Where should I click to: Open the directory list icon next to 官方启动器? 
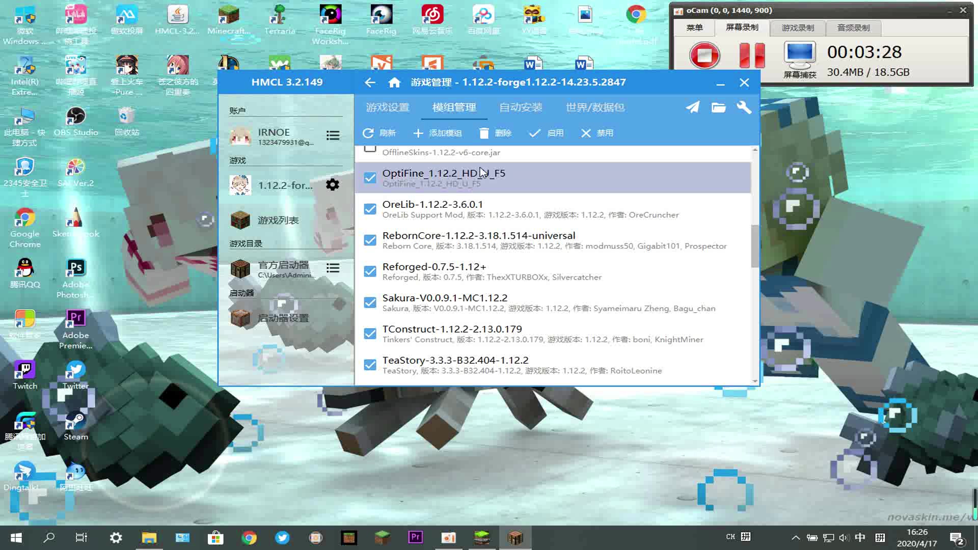(x=333, y=268)
